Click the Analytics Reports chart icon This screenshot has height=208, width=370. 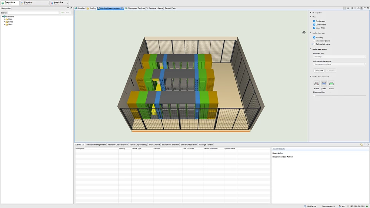point(52,3)
